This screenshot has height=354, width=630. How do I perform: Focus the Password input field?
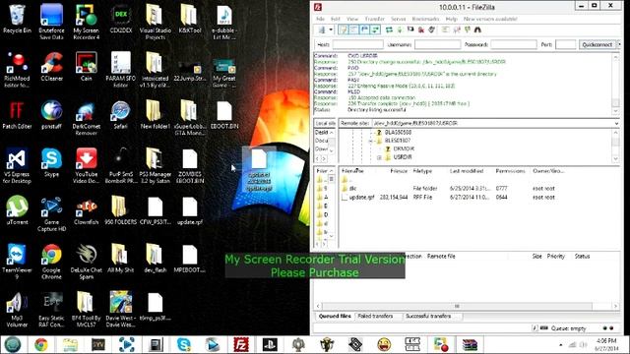514,44
